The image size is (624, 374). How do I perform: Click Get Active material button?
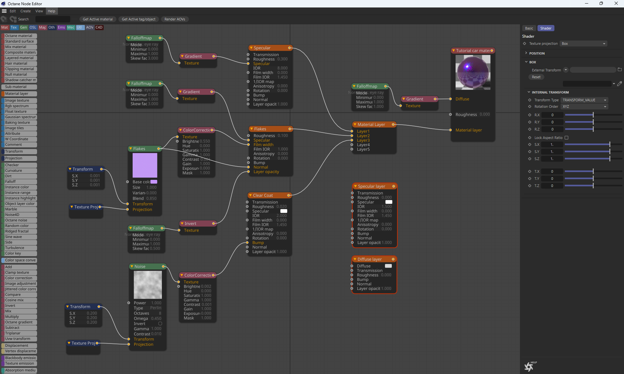click(98, 19)
